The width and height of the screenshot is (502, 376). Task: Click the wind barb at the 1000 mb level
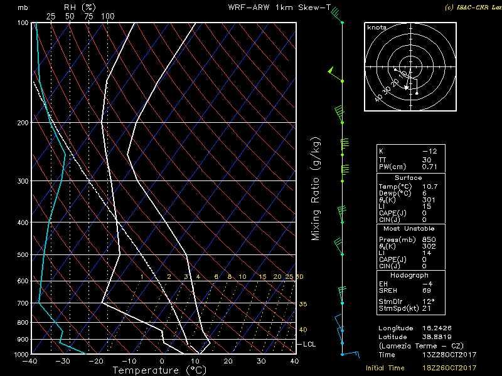(x=351, y=354)
